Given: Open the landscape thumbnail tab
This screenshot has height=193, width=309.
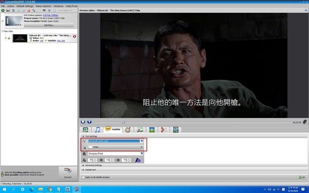Looking at the screenshot, I should point(152,130).
